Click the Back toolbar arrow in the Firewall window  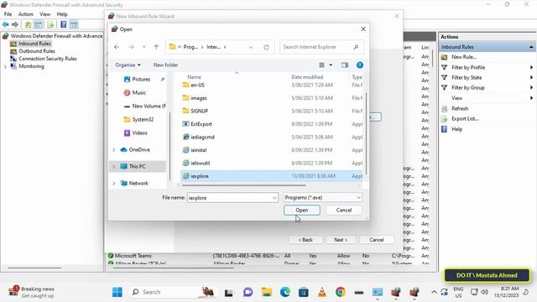click(x=6, y=24)
